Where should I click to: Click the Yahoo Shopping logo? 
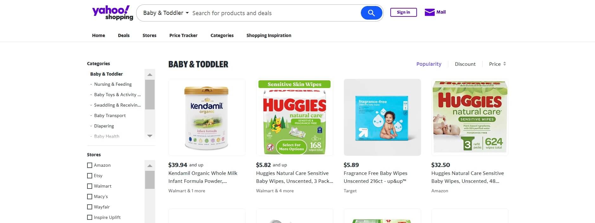point(112,13)
